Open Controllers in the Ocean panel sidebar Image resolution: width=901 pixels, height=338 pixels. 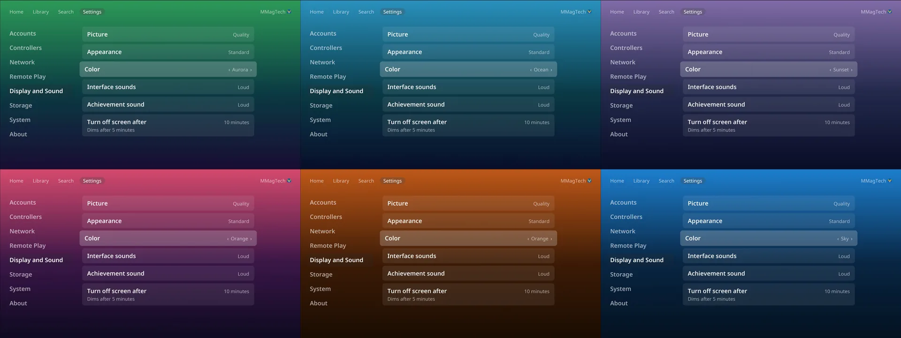click(326, 48)
